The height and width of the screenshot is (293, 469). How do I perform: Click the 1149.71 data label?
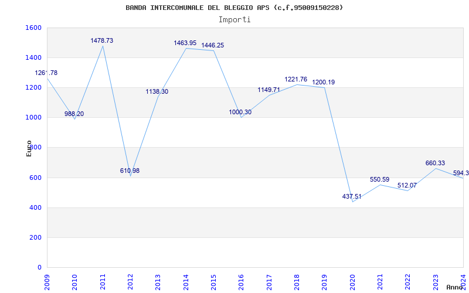click(269, 90)
